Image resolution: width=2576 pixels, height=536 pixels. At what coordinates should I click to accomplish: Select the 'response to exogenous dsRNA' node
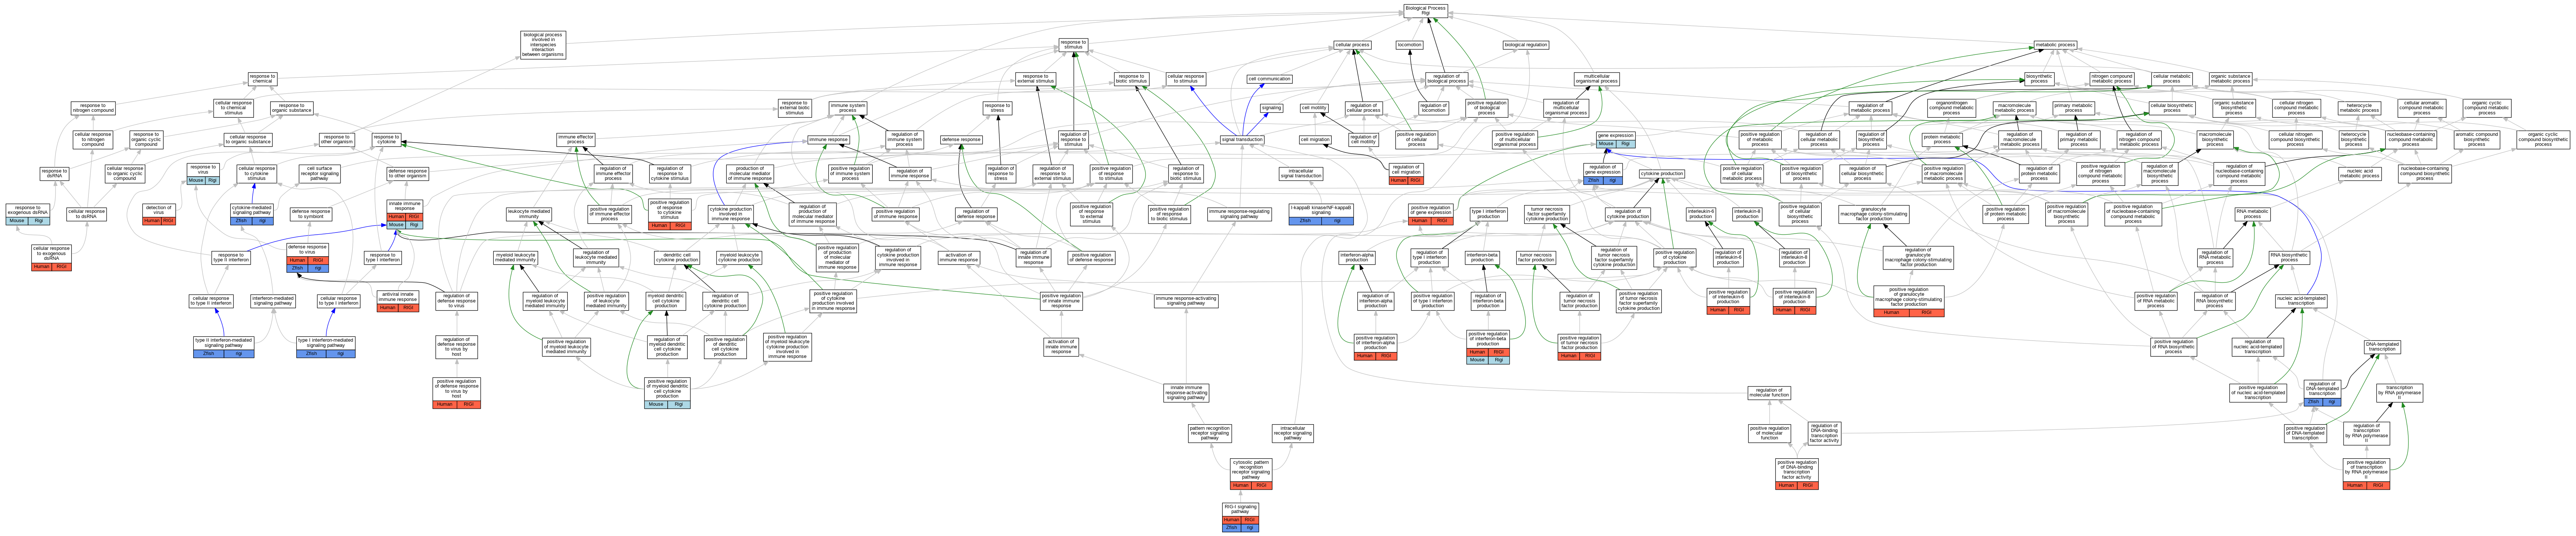[x=28, y=214]
